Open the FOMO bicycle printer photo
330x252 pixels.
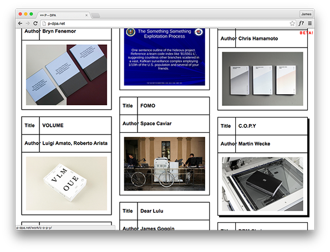165,164
